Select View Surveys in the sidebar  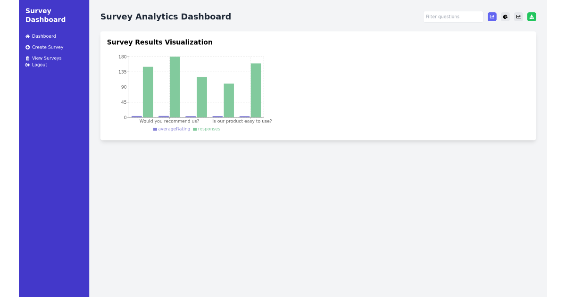coord(47,58)
